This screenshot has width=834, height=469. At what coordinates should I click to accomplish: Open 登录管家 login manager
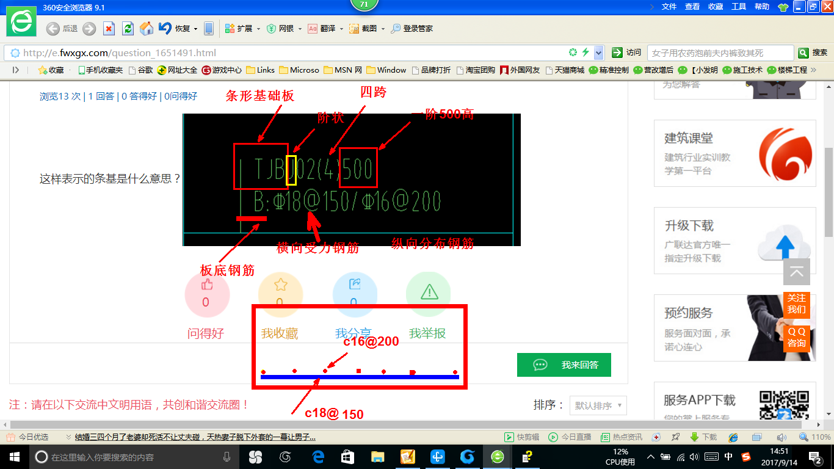pos(412,28)
